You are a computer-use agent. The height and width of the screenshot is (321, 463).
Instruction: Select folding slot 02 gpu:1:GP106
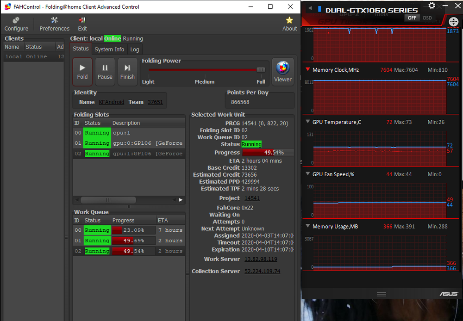pos(129,154)
